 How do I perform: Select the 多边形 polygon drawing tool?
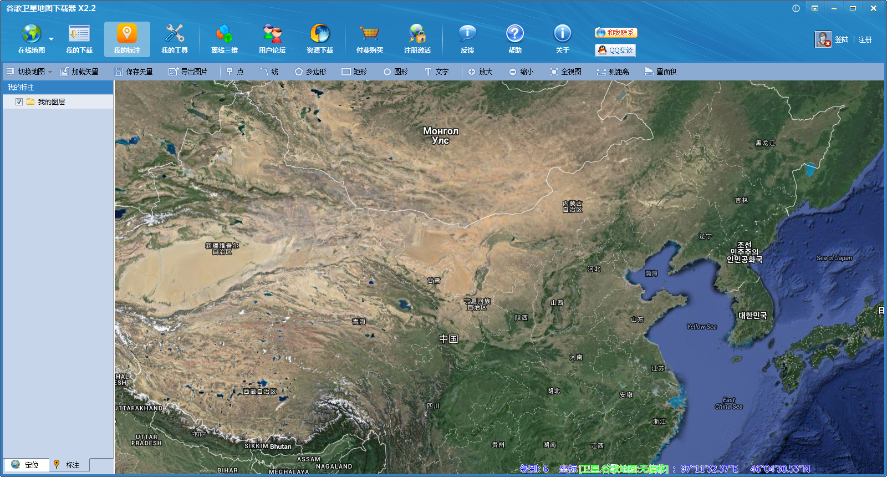(310, 72)
